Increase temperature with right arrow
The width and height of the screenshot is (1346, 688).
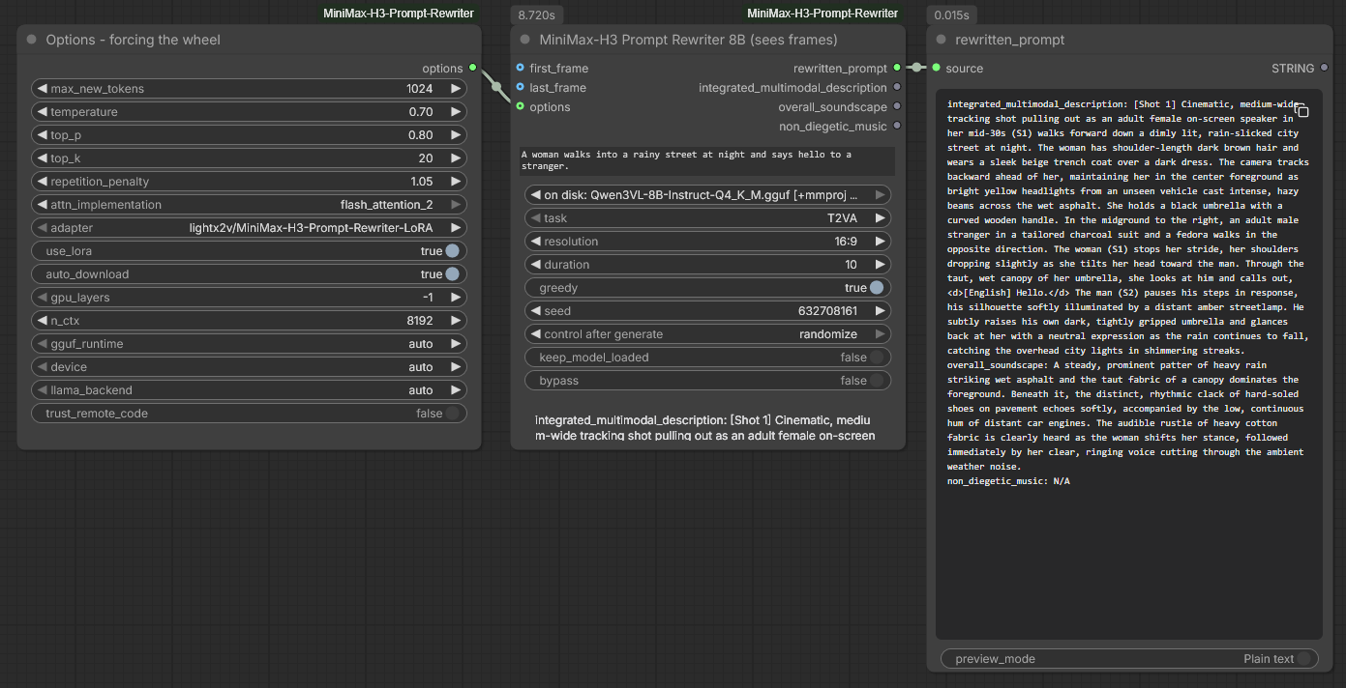pos(455,112)
